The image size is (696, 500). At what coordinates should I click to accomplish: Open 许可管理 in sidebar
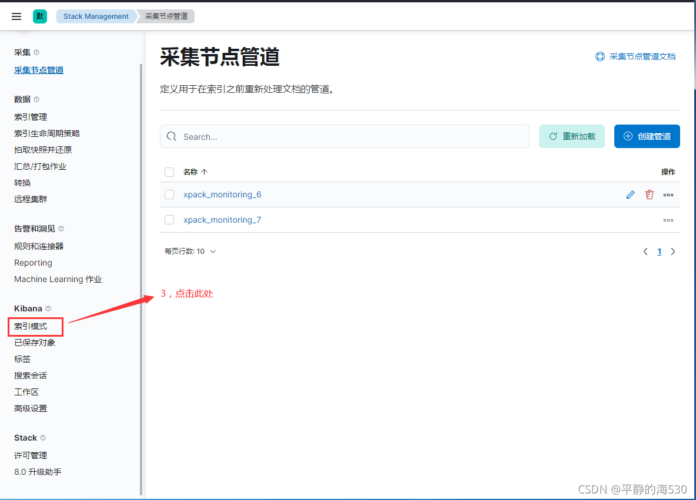pos(31,455)
